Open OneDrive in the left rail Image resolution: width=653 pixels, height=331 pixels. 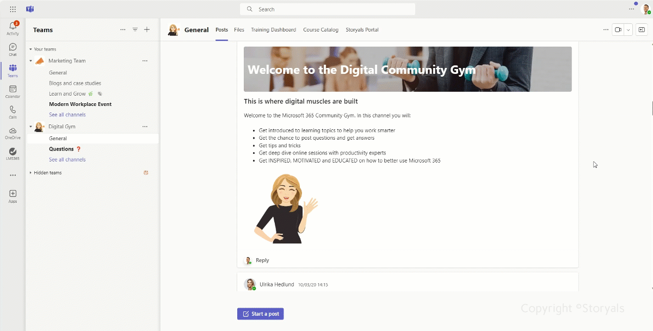[x=13, y=133]
